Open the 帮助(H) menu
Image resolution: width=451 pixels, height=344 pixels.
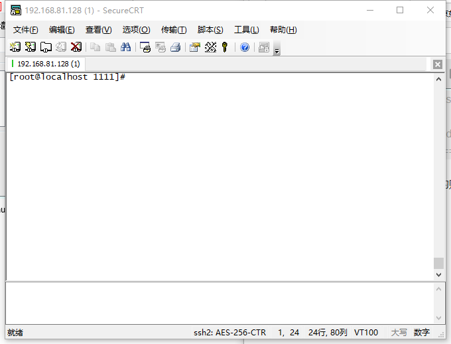(x=284, y=30)
